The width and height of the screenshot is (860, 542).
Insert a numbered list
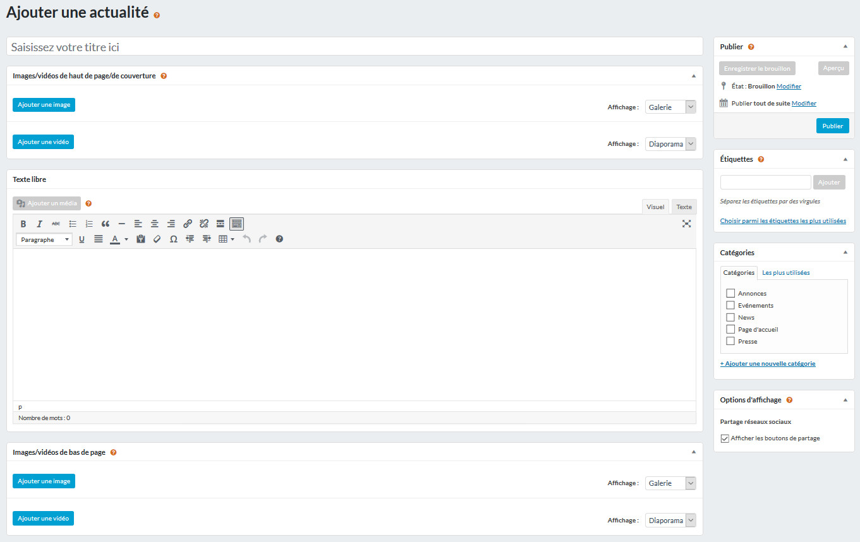89,224
